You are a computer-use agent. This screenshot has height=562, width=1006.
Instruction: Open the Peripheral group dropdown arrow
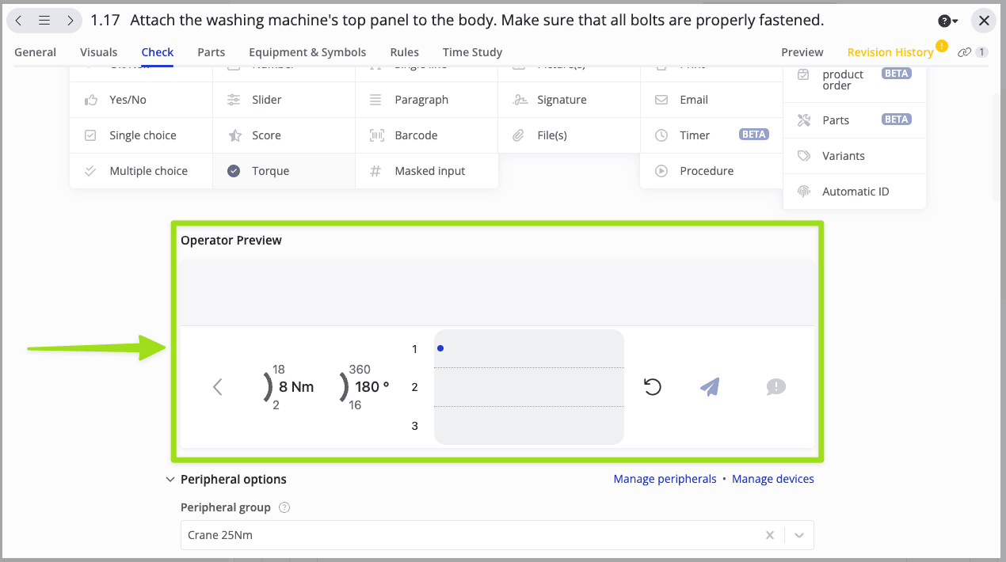point(799,536)
